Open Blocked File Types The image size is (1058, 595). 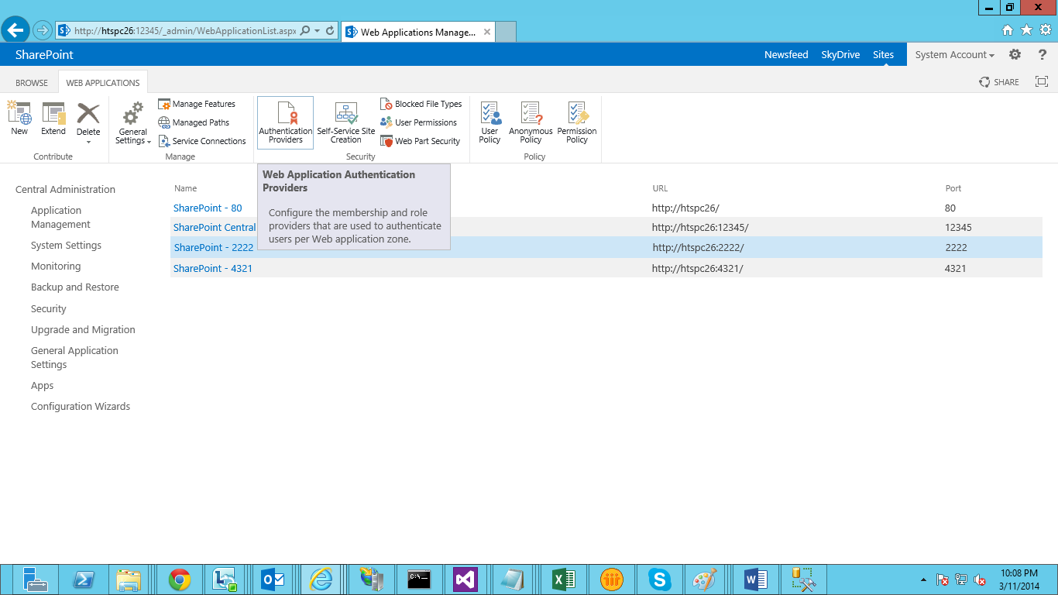point(421,104)
